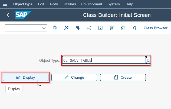Open the Object type menu
Screen dimensions: 171x109
pyautogui.click(x=23, y=4)
